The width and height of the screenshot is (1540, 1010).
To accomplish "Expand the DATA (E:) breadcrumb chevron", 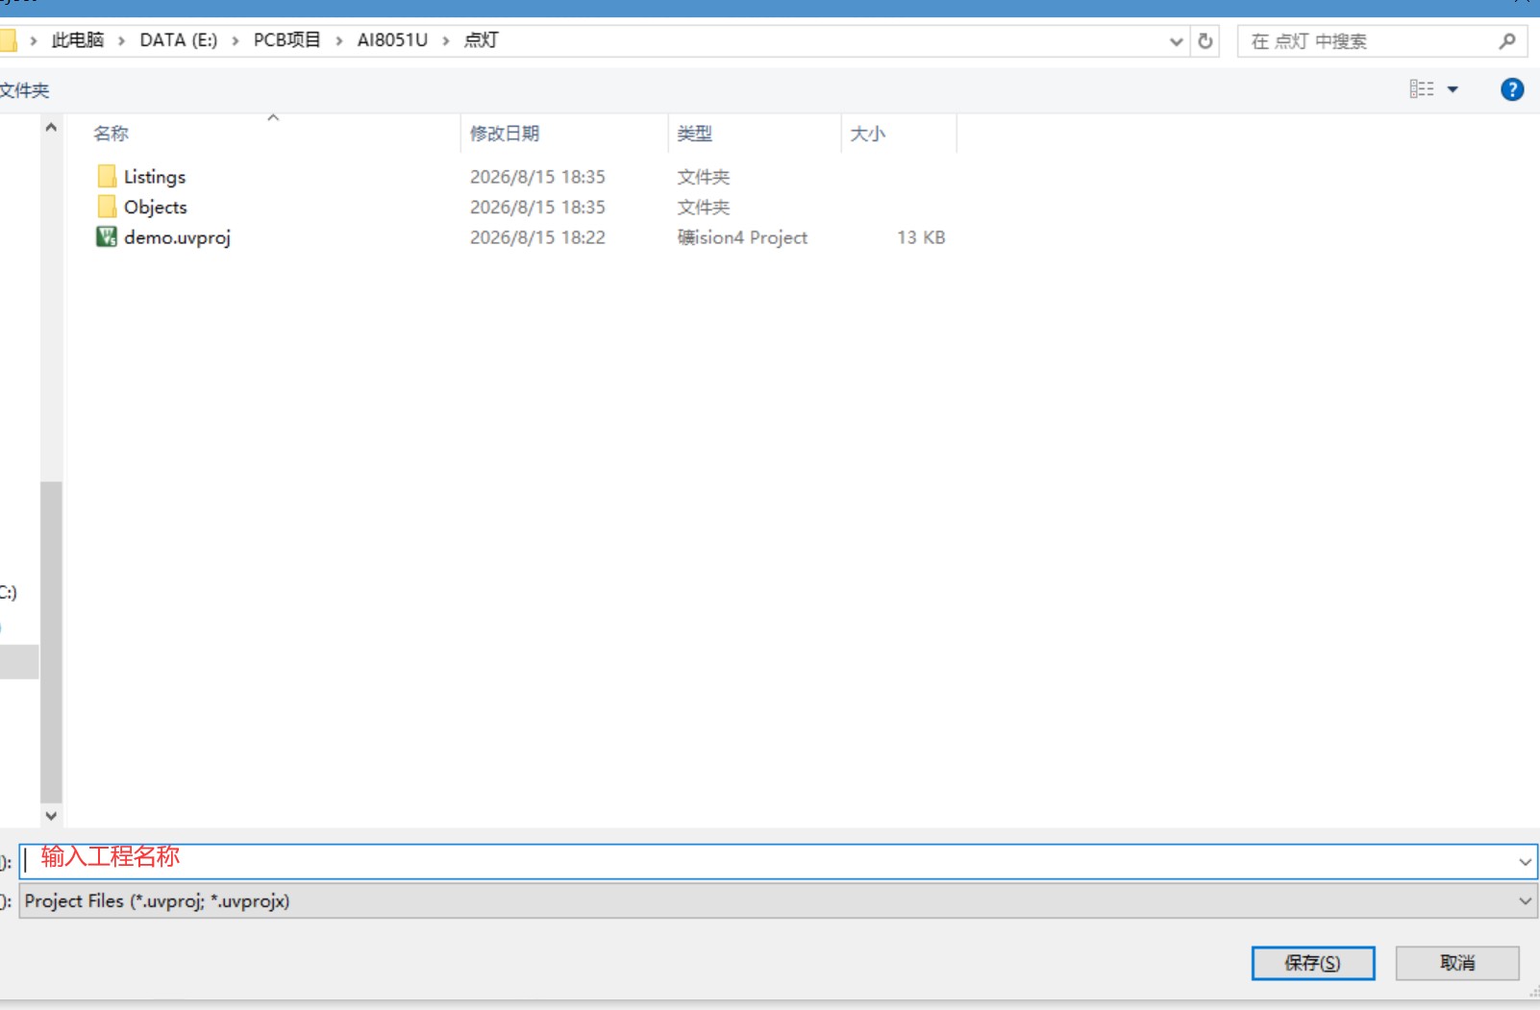I will 236,40.
